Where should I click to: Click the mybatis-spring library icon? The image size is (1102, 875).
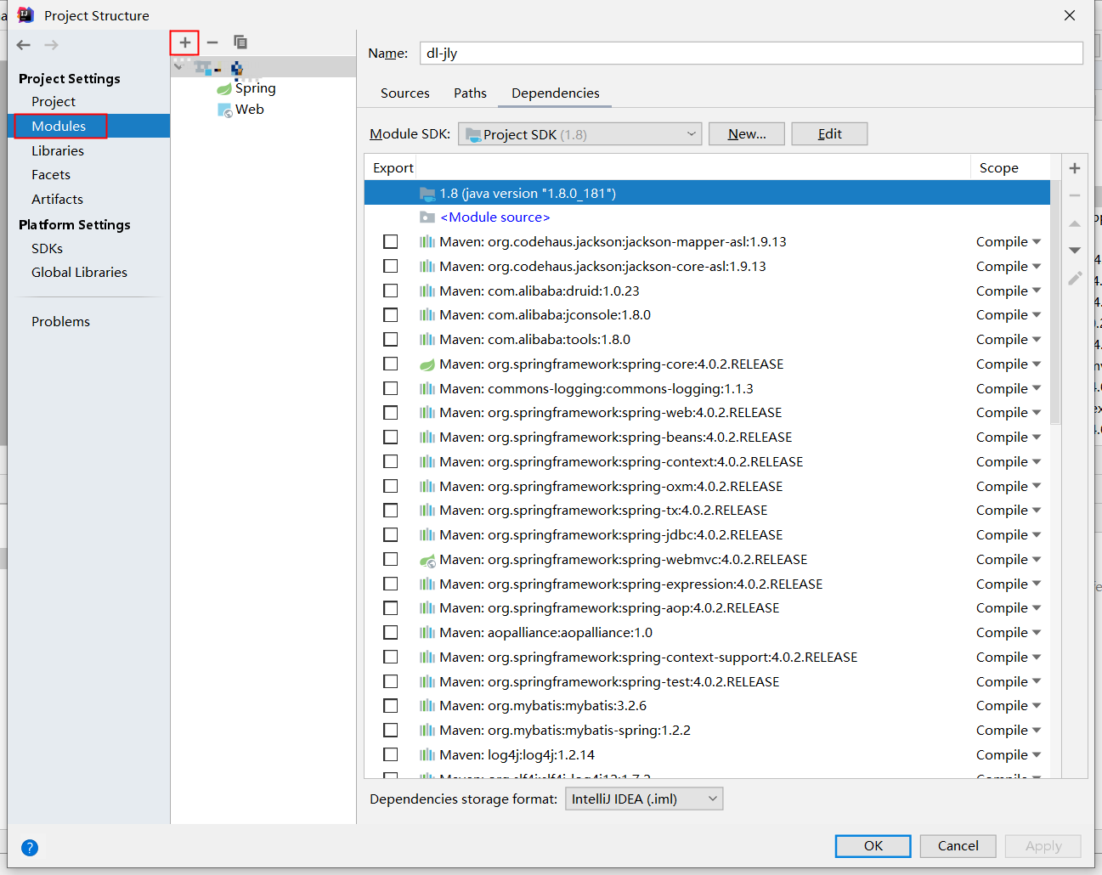tap(427, 730)
